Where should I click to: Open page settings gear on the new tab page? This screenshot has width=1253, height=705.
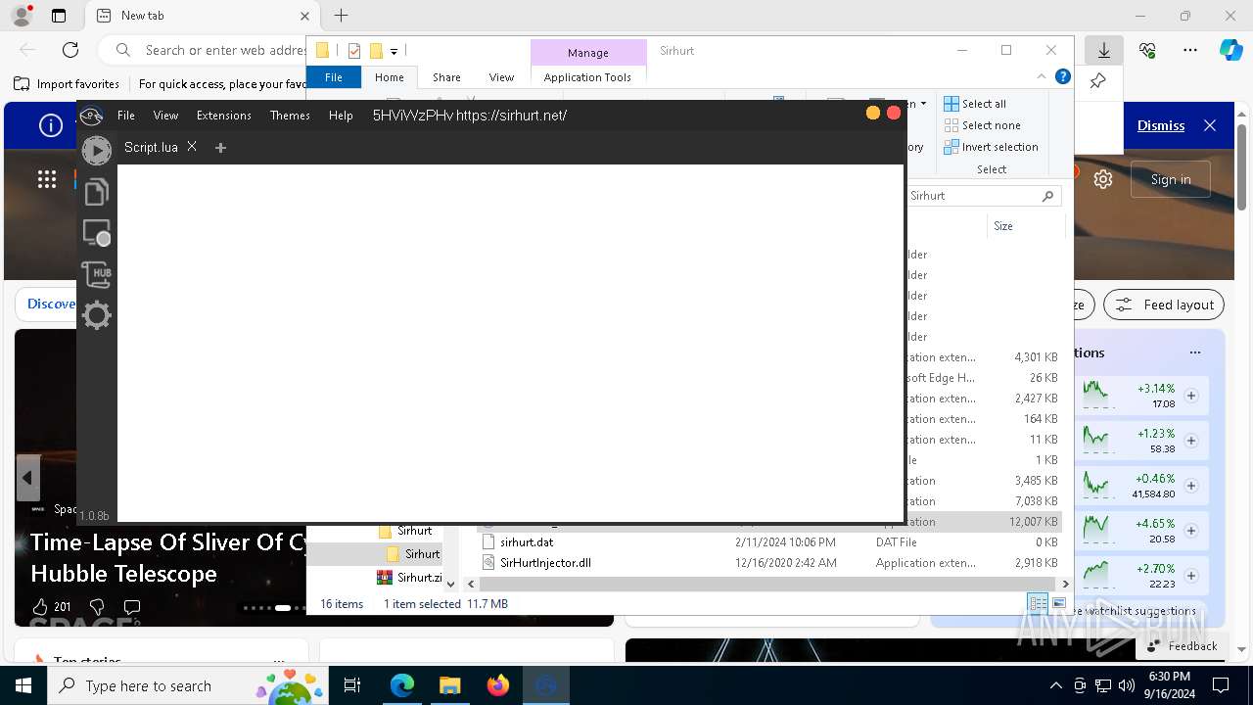1103,179
